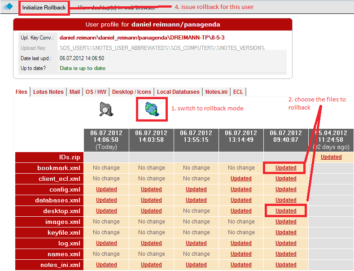The height and width of the screenshot is (271, 354).
Task: Click the Updated link in the IDs.zip row
Action: [331, 157]
